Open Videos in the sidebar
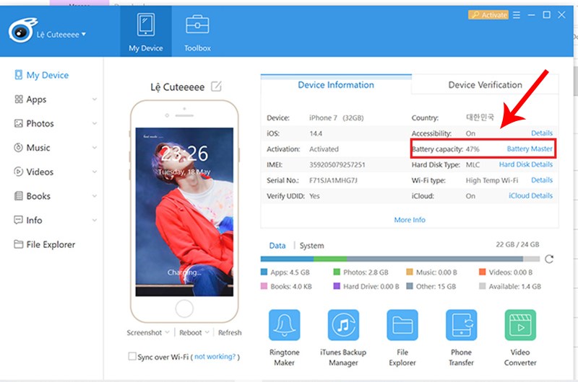Viewport: 578px width, 382px height. point(40,172)
